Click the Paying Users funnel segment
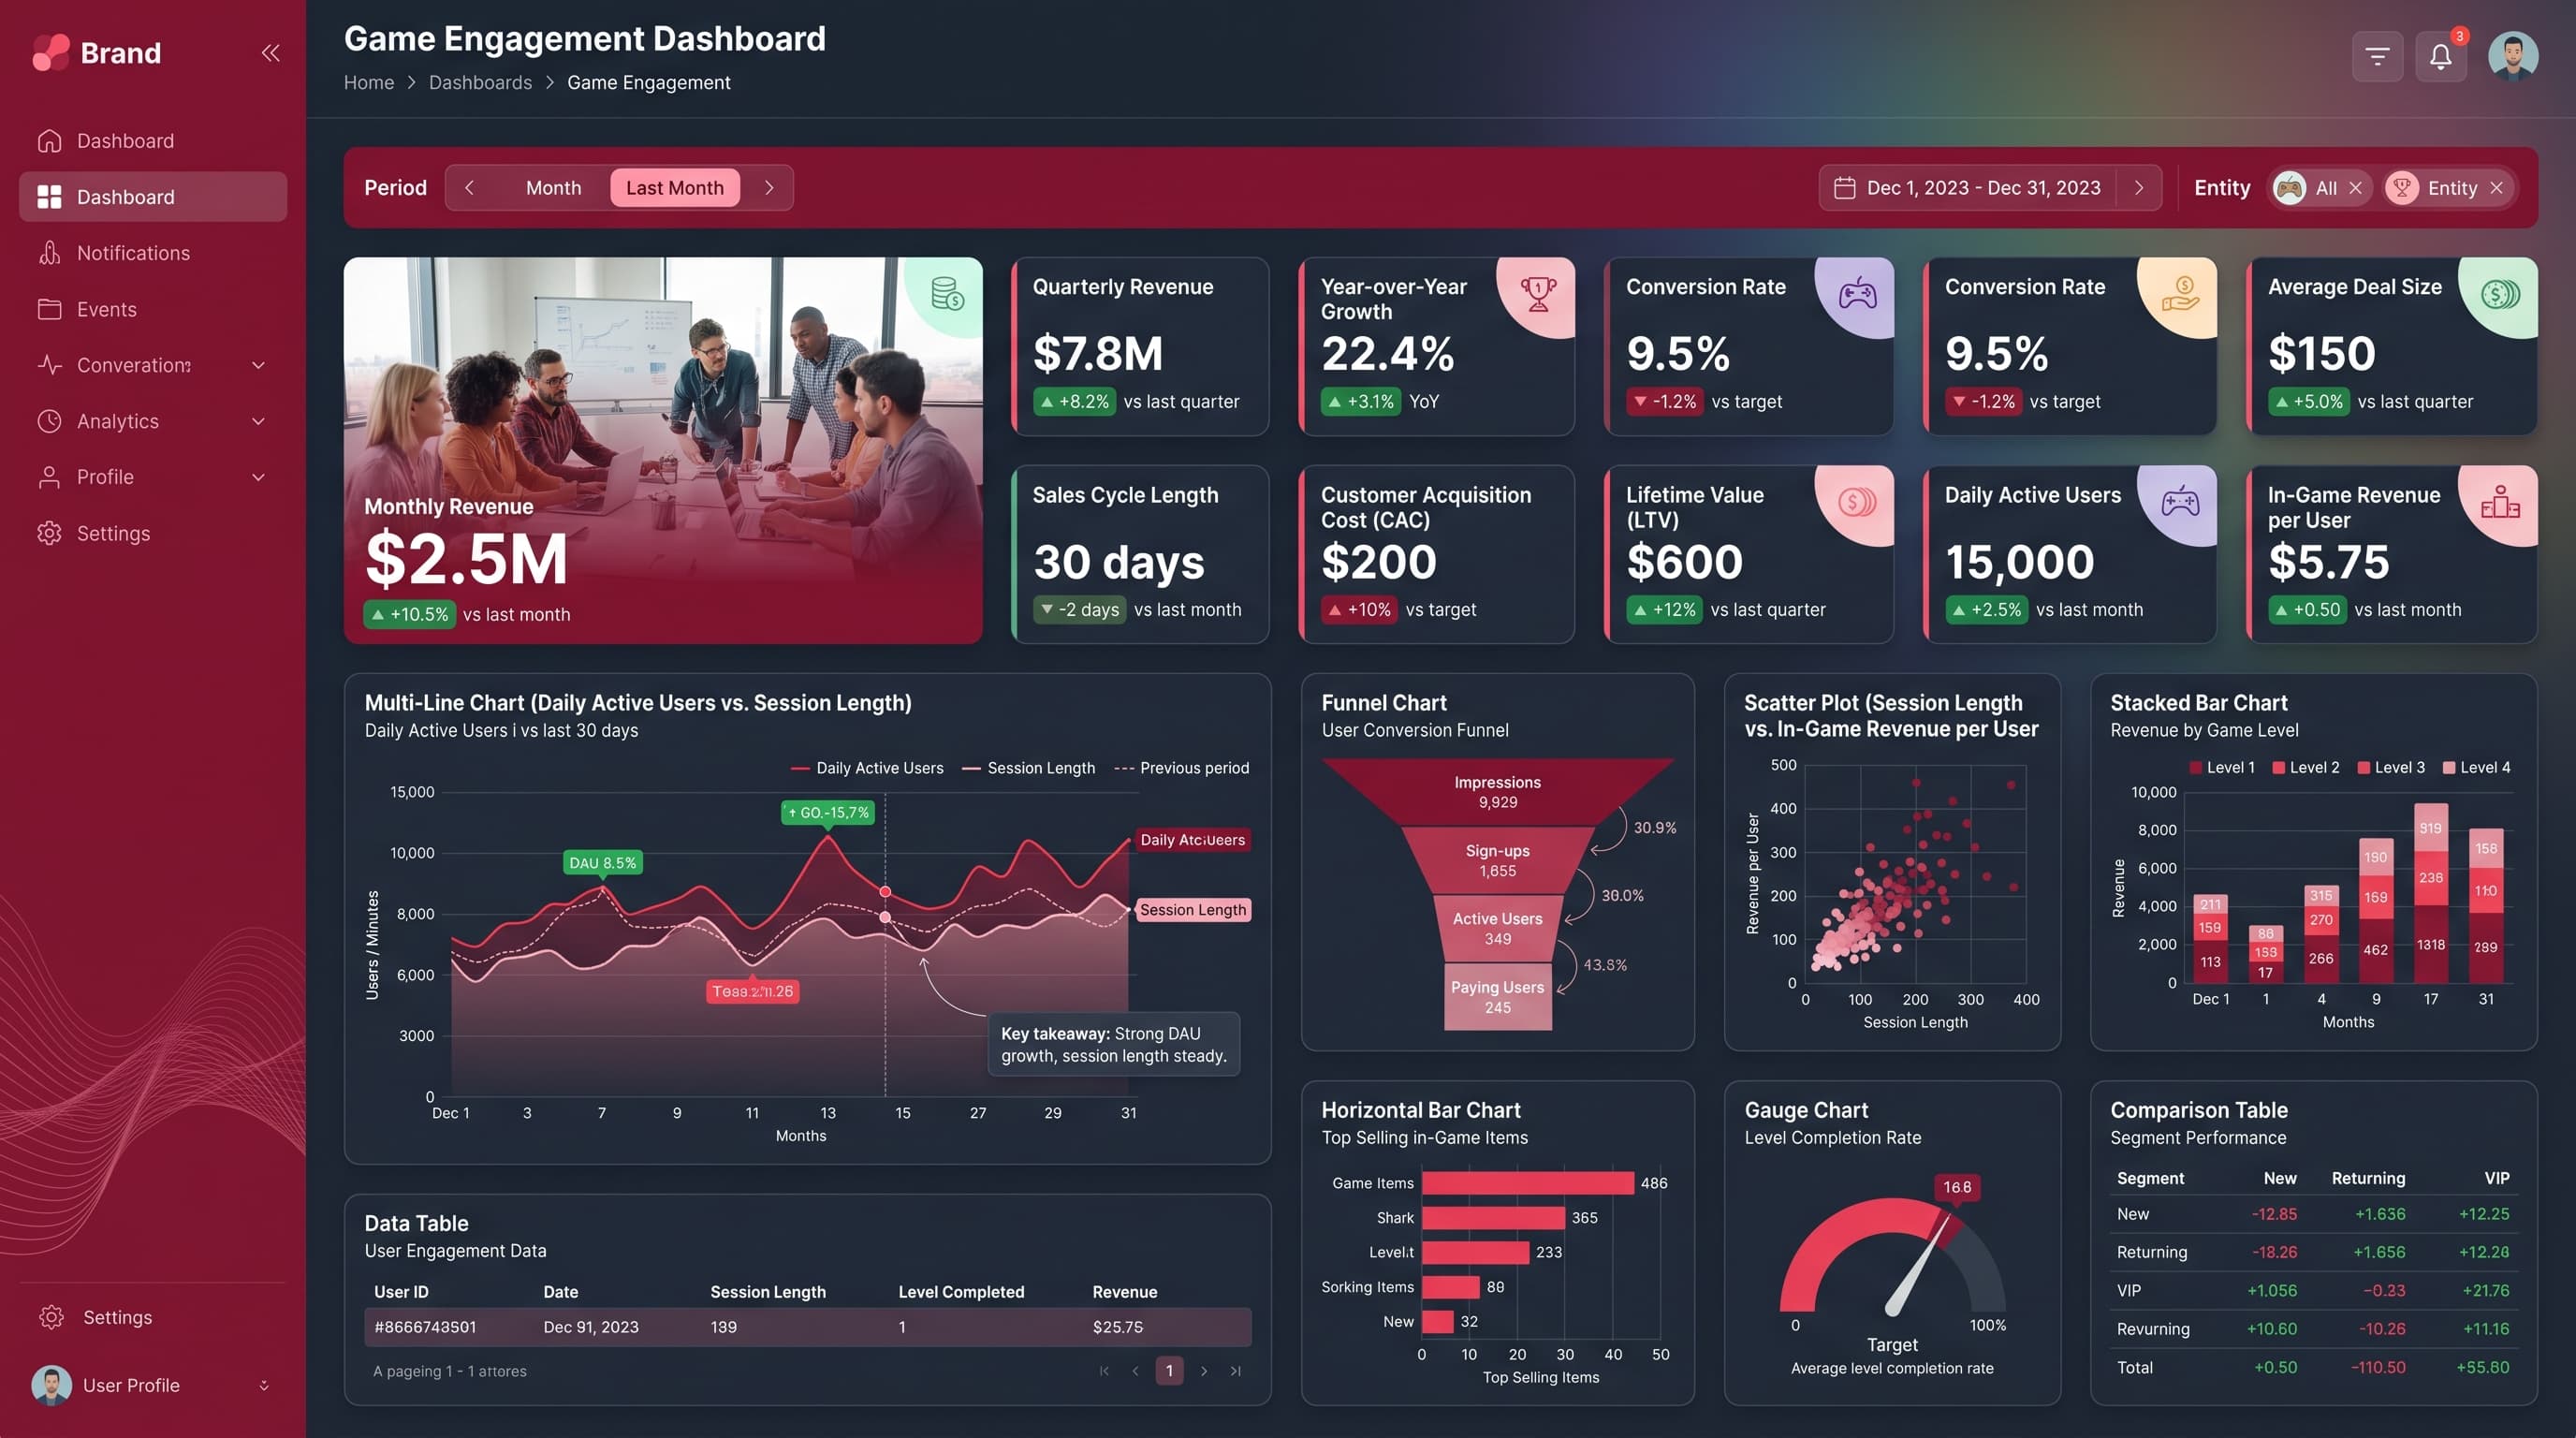 (1497, 997)
